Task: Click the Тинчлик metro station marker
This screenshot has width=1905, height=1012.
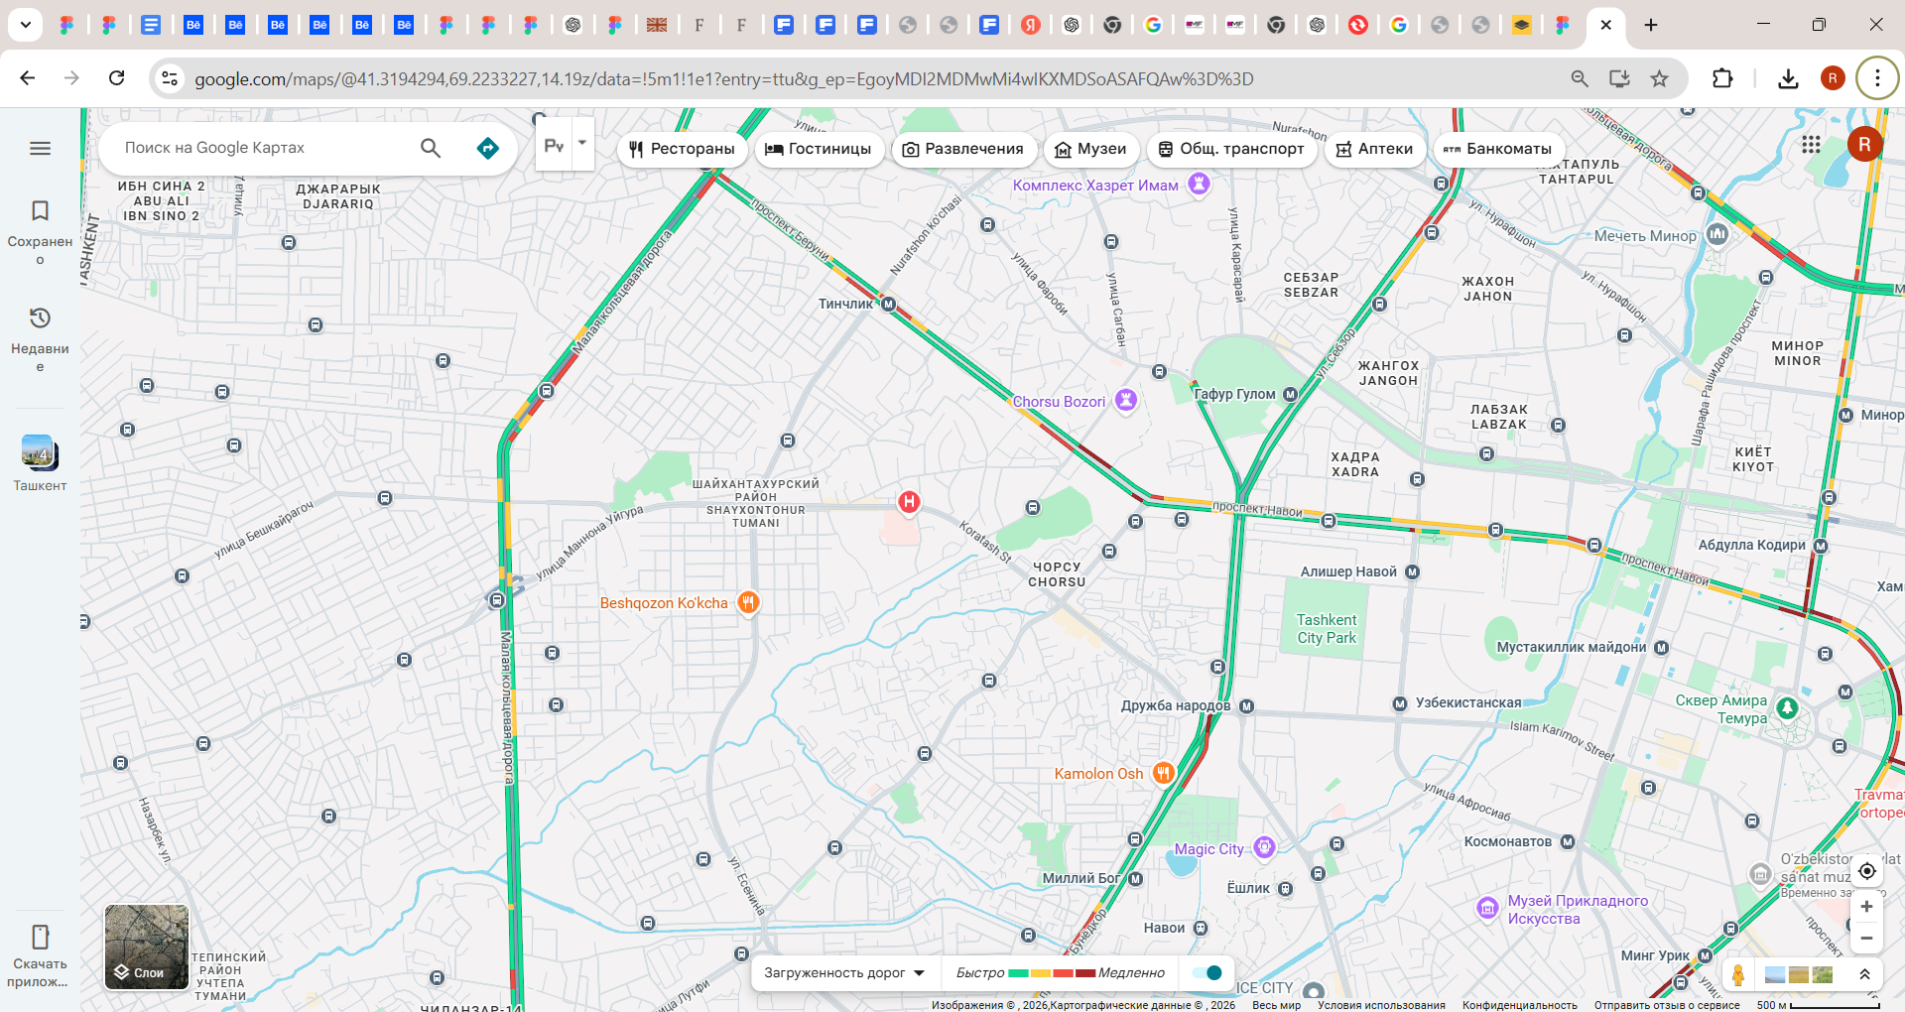Action: point(888,305)
